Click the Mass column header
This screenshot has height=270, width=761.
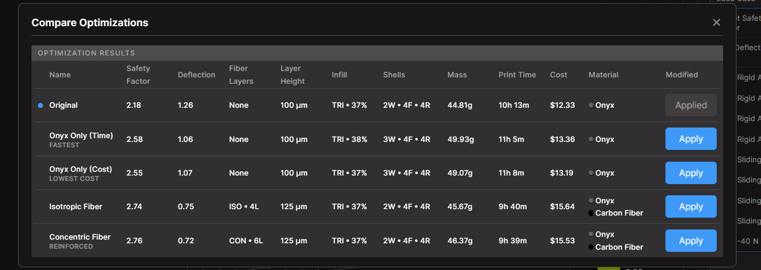tap(457, 75)
